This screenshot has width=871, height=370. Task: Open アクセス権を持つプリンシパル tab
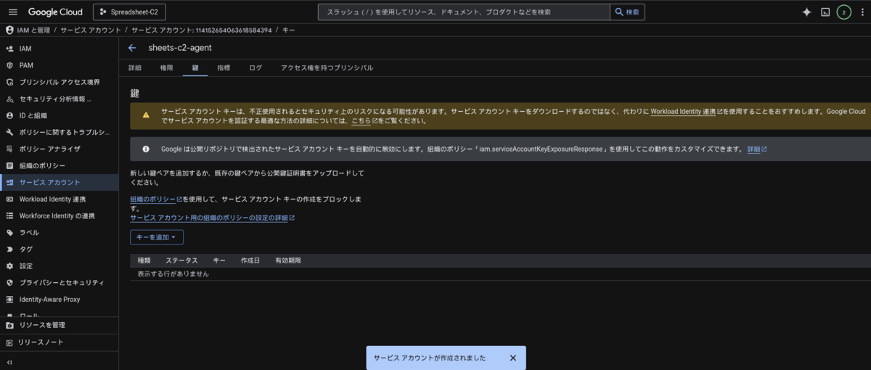[327, 67]
